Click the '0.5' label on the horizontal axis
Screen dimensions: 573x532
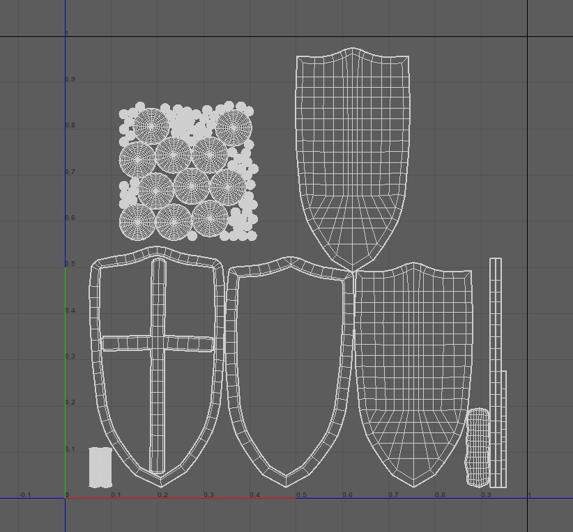click(301, 495)
